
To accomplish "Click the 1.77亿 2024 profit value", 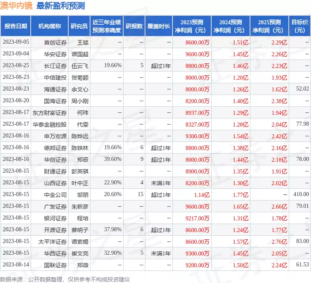I will tap(241, 194).
